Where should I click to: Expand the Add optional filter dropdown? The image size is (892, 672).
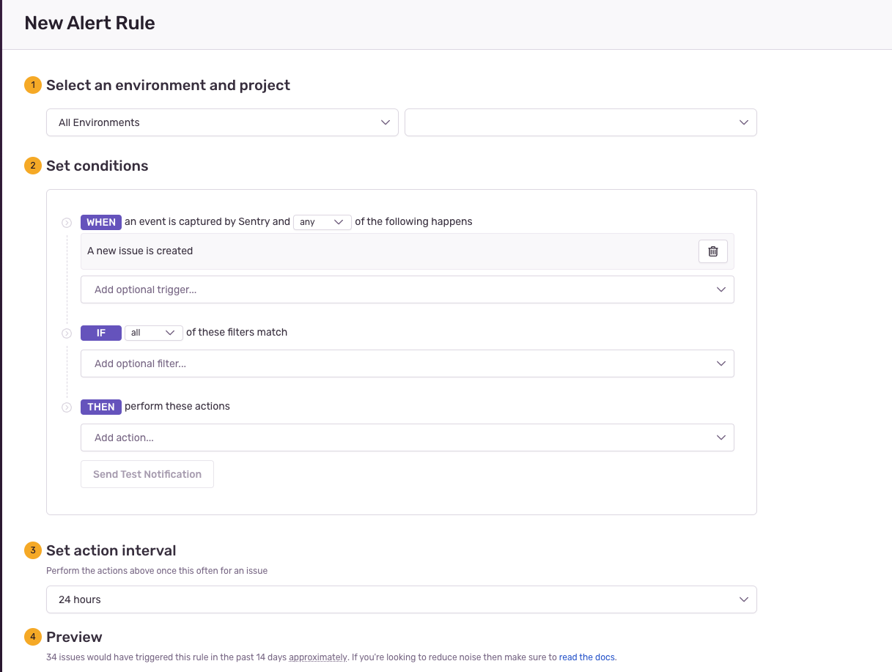click(x=407, y=363)
